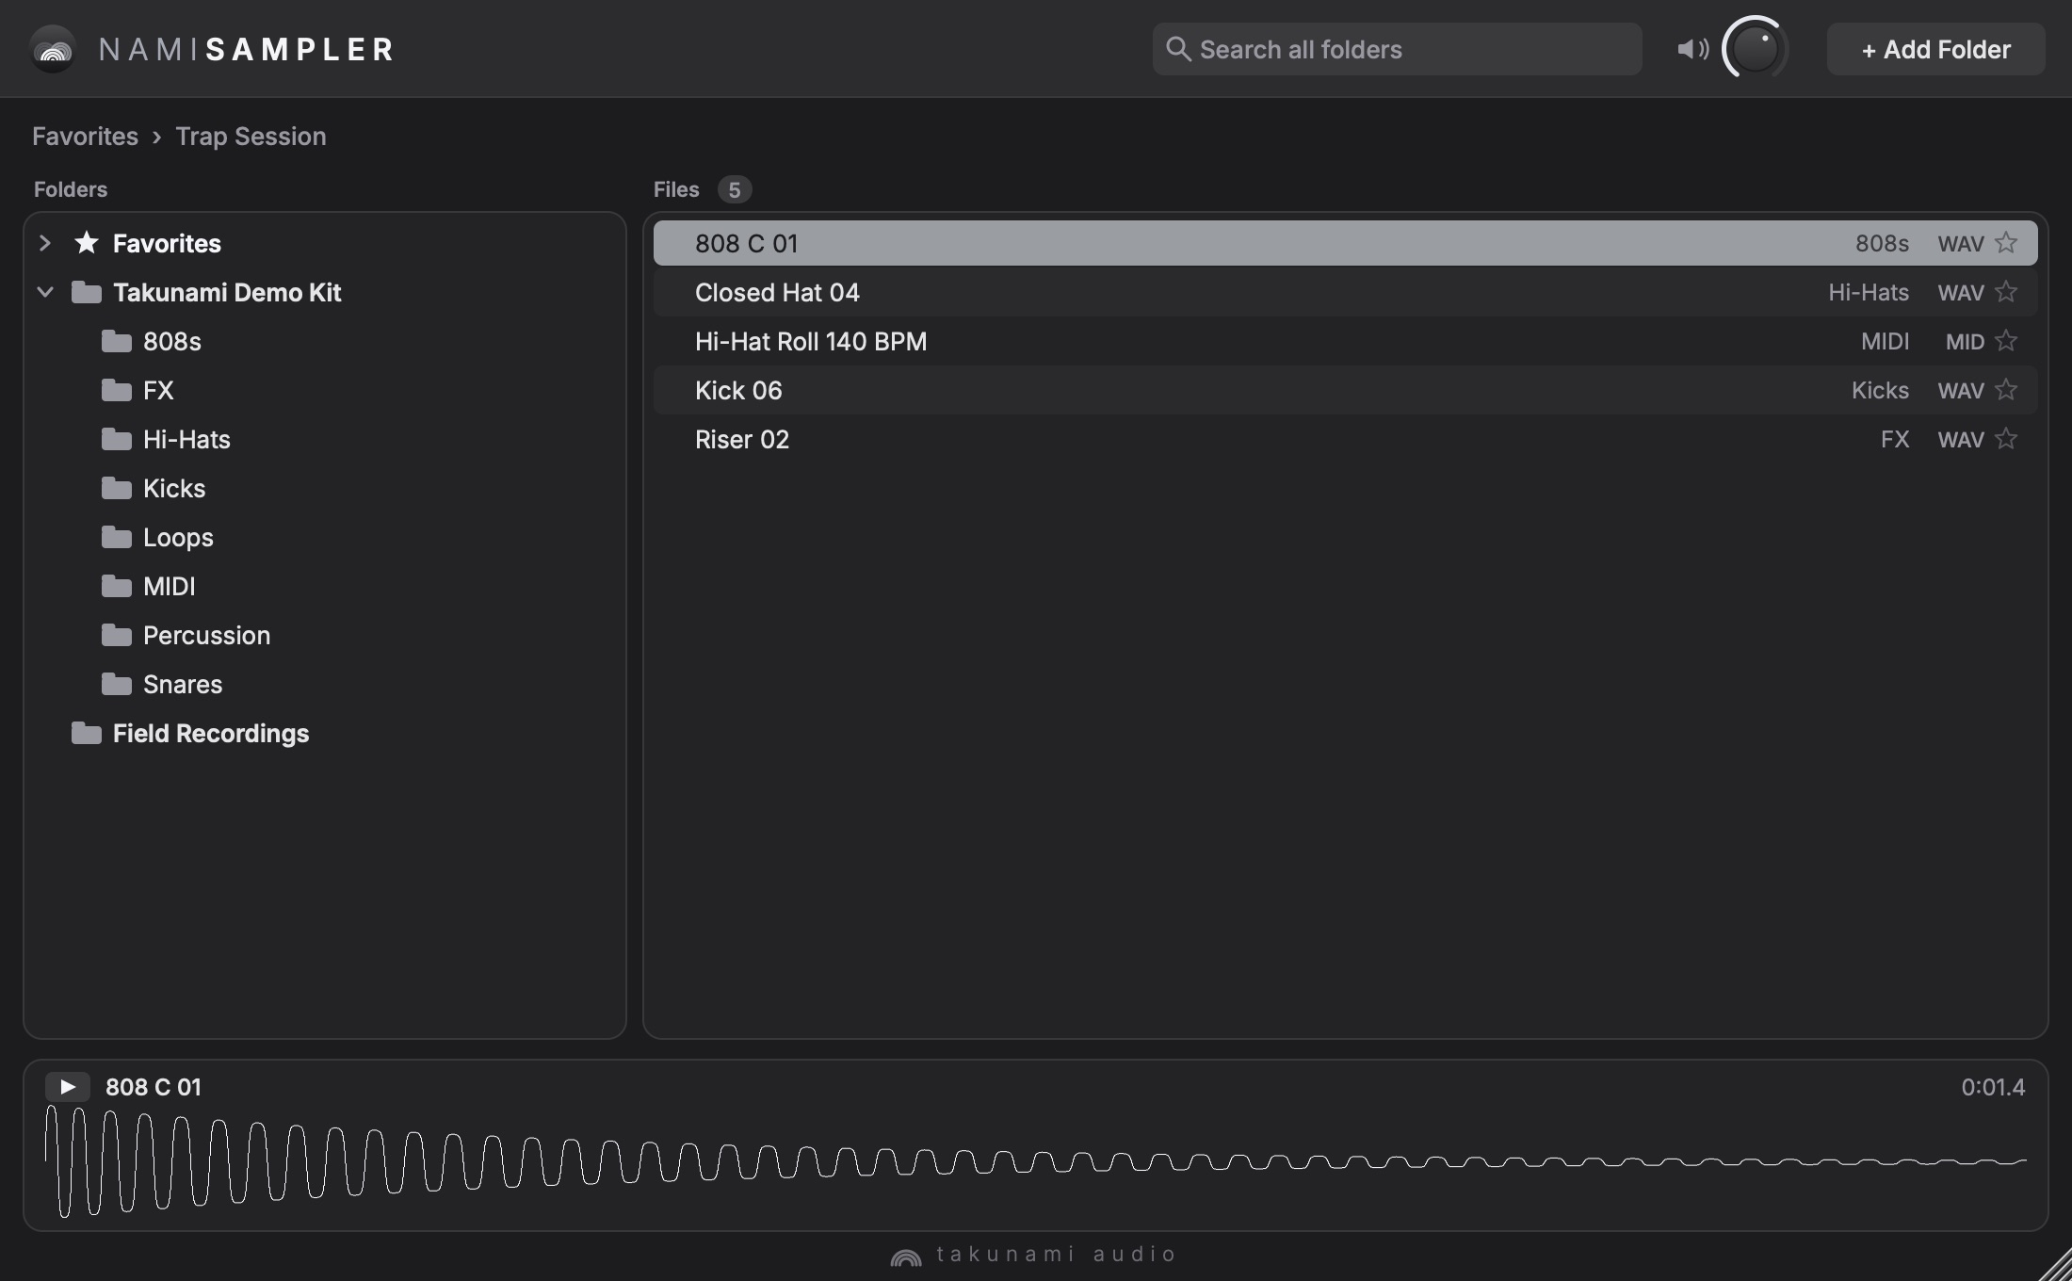Open Trap Session in the breadcrumb
The height and width of the screenshot is (1281, 2072).
[x=251, y=137]
